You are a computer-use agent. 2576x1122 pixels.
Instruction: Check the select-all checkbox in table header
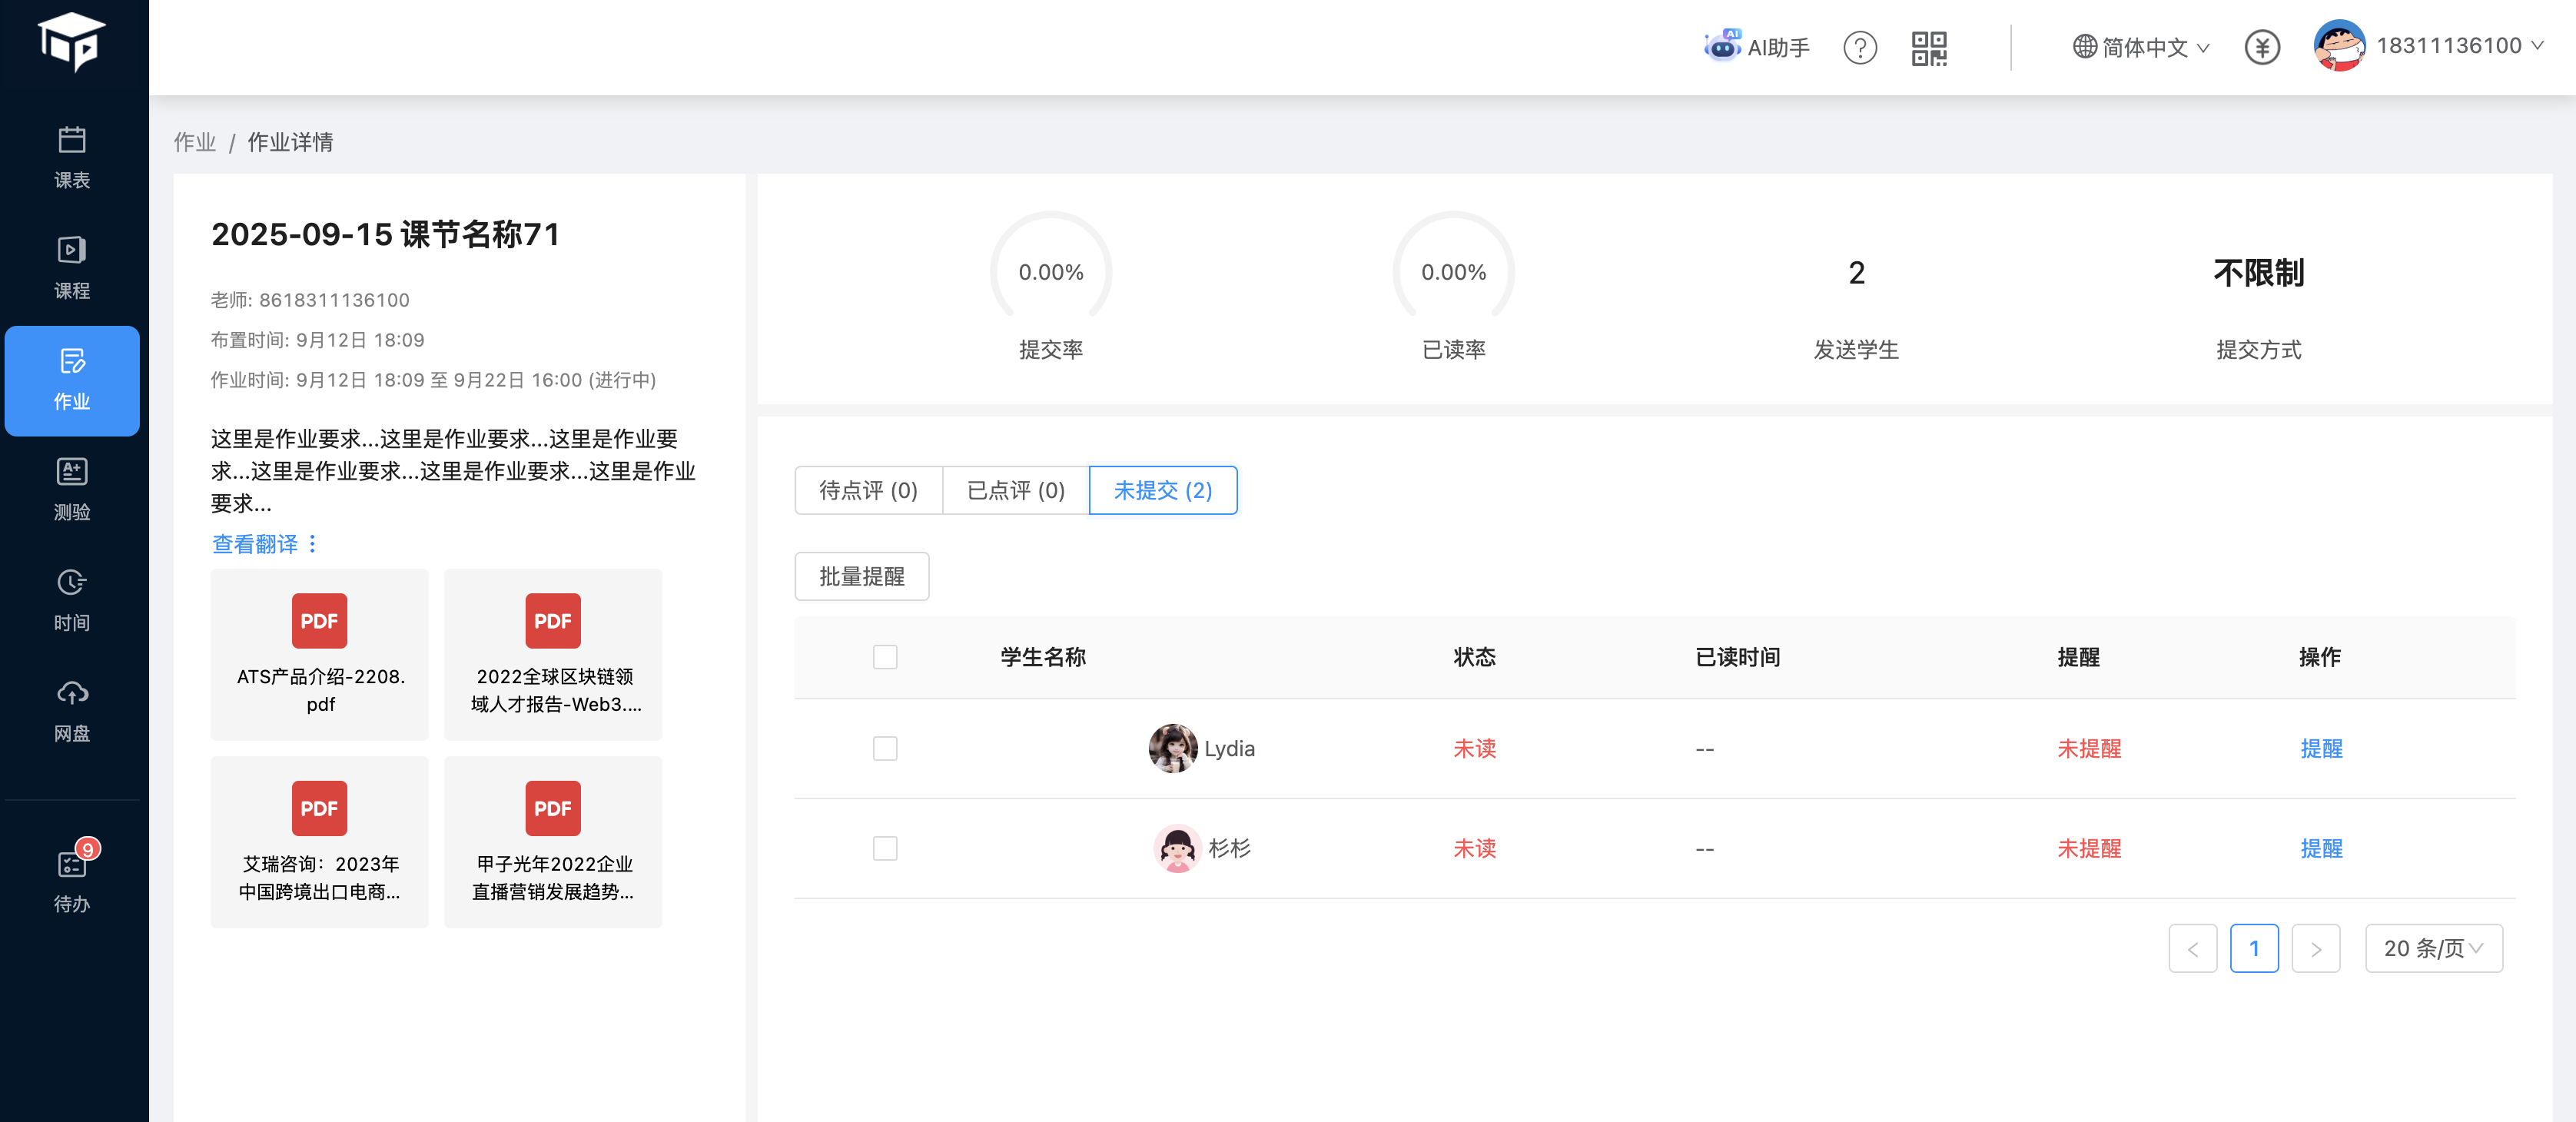884,657
